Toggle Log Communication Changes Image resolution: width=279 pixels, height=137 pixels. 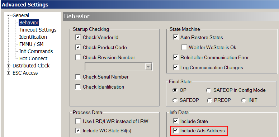point(175,68)
